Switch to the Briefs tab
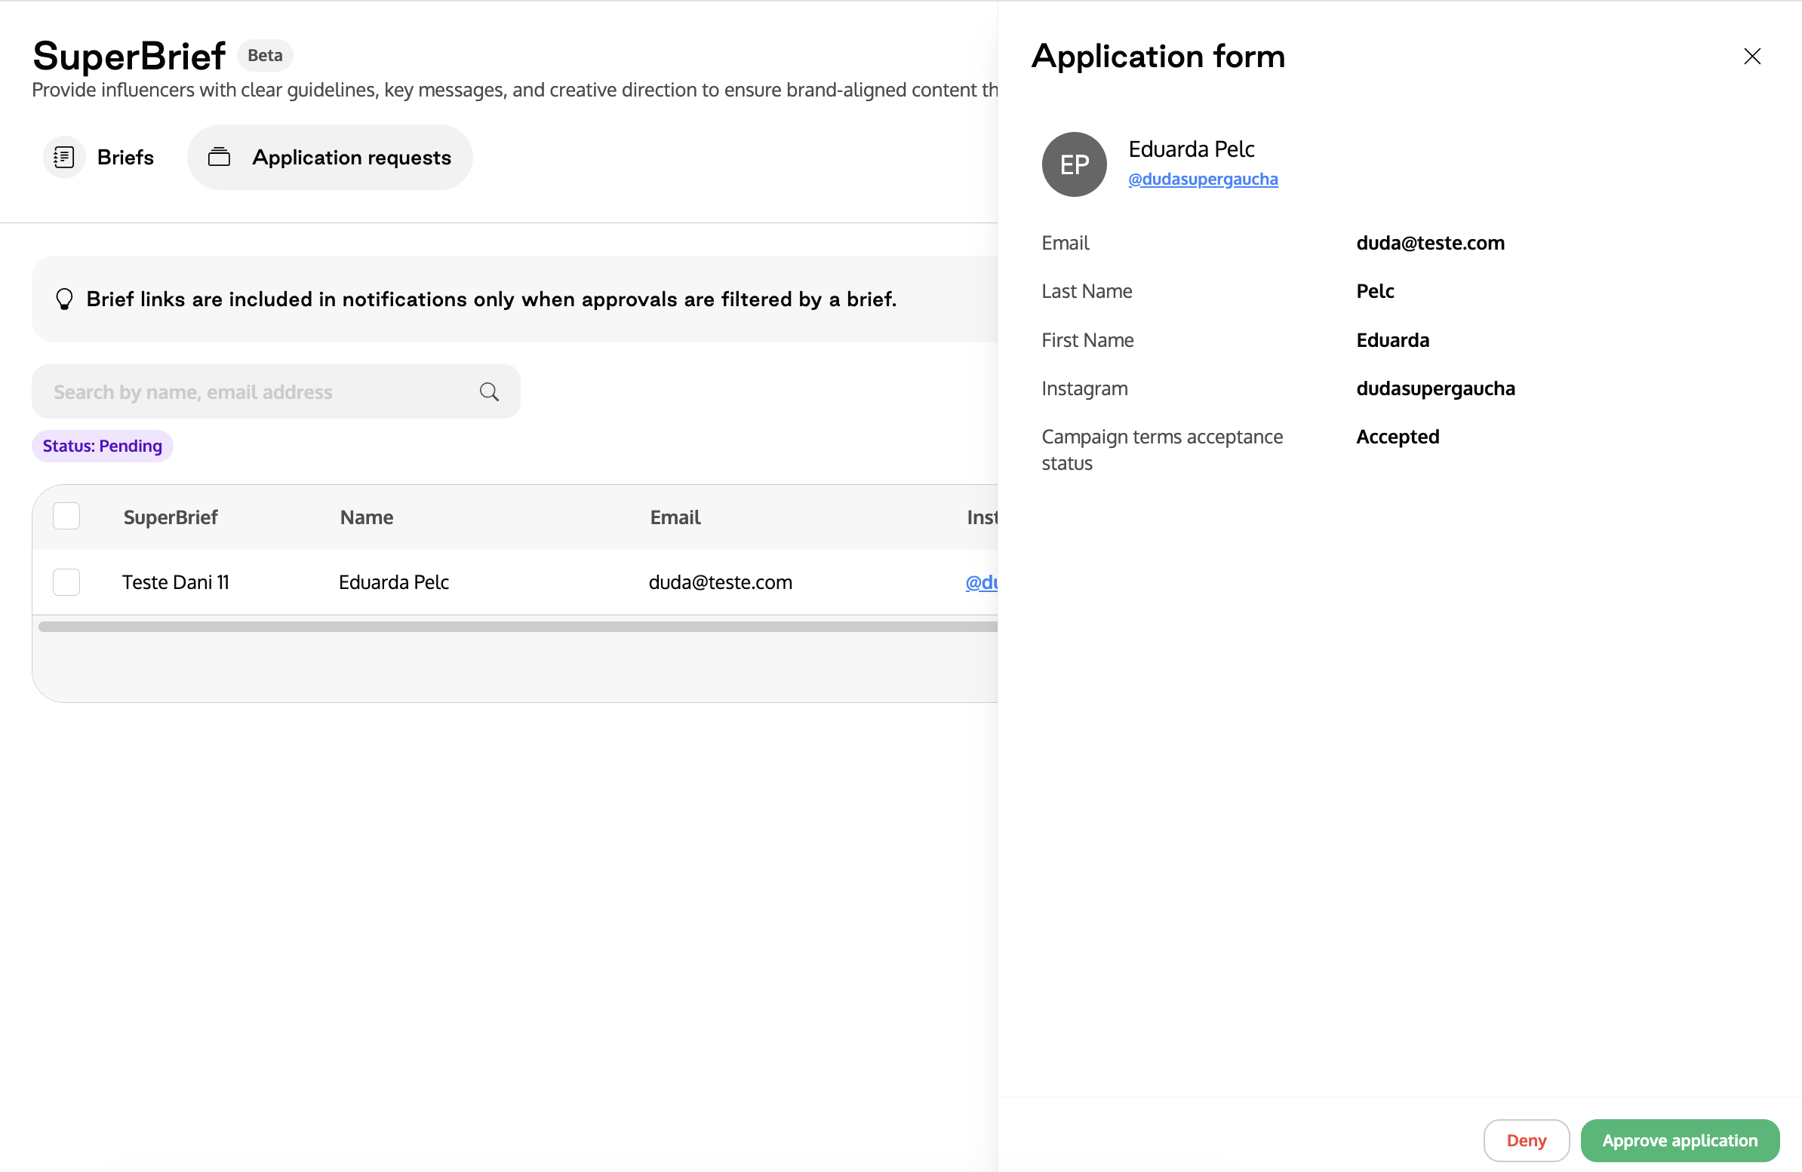 pyautogui.click(x=99, y=158)
